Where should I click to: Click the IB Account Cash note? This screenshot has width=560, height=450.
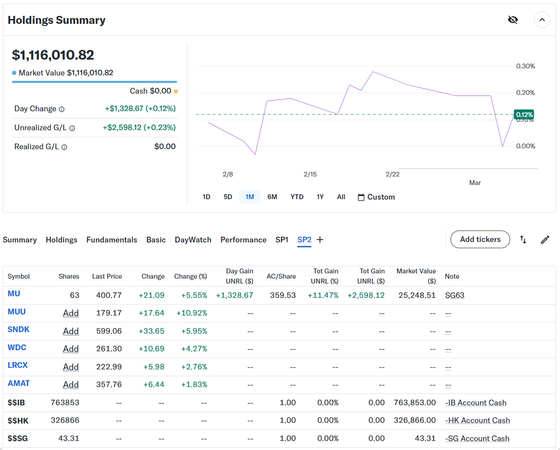(x=476, y=403)
